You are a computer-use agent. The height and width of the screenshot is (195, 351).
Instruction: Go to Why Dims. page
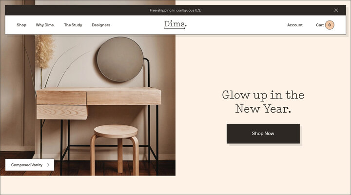pos(45,25)
